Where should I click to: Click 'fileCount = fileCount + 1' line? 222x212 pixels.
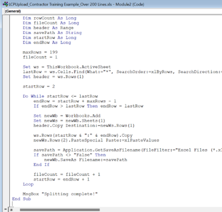pos(67,175)
